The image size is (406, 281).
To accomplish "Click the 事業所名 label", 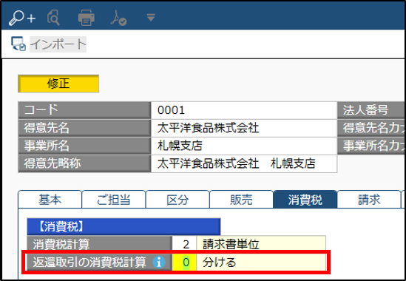I will coord(84,146).
